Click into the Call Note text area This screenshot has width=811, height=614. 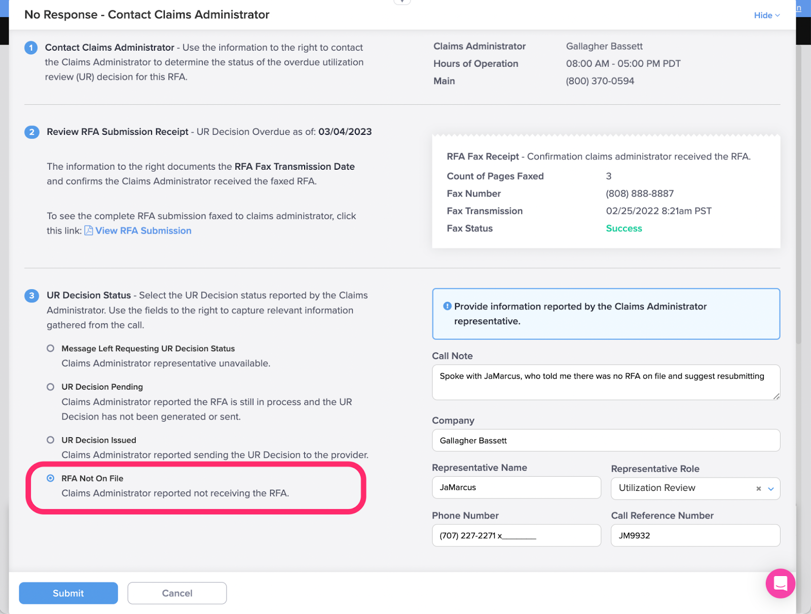pos(606,382)
